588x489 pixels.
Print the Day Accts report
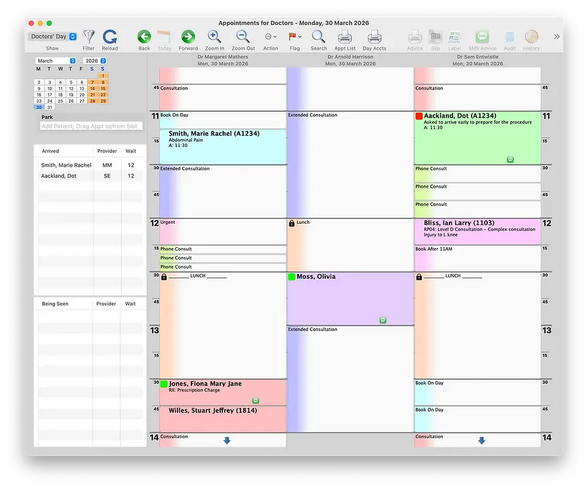(x=374, y=37)
